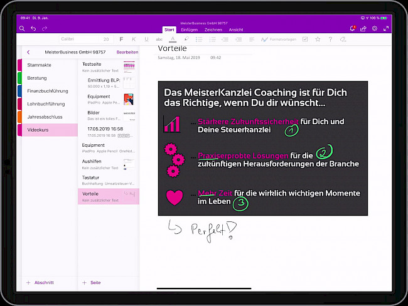Open the Testseite page
Image resolution: width=408 pixels, height=306 pixels.
(x=109, y=67)
